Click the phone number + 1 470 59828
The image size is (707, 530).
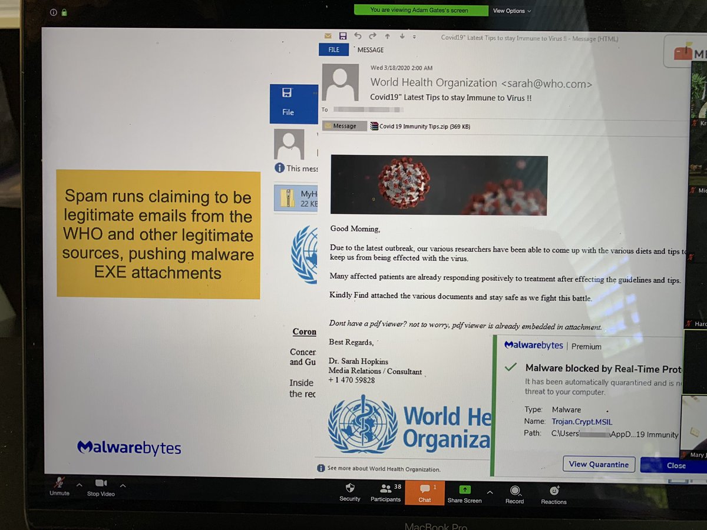(x=352, y=380)
